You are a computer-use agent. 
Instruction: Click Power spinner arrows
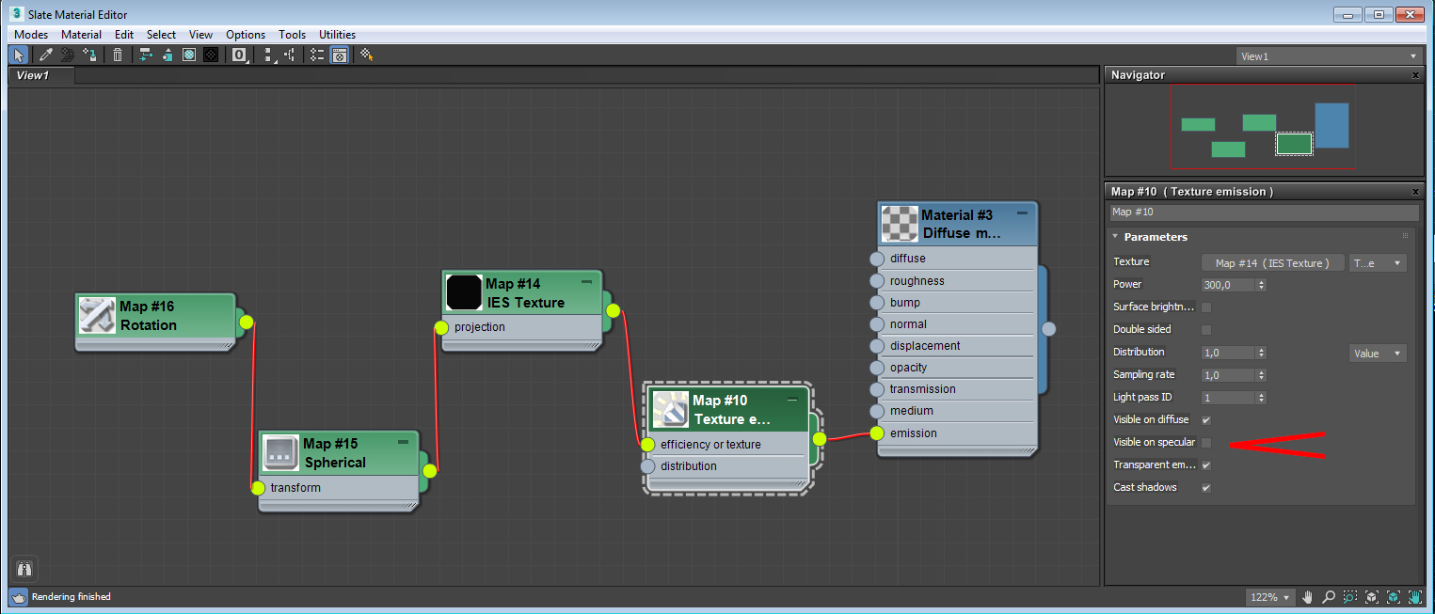click(1261, 285)
